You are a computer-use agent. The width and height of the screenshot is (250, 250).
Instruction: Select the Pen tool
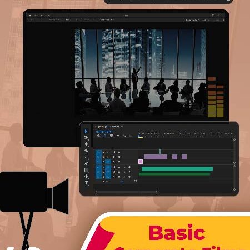pyautogui.click(x=86, y=163)
